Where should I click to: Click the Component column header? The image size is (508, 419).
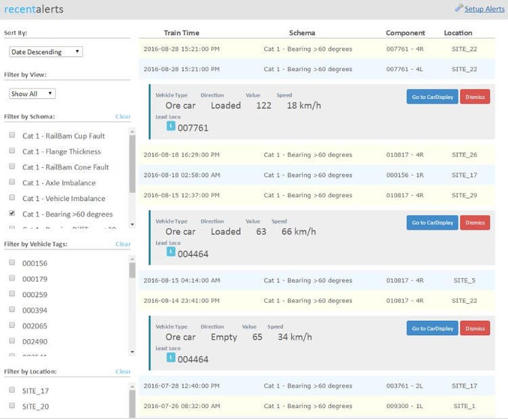[405, 32]
